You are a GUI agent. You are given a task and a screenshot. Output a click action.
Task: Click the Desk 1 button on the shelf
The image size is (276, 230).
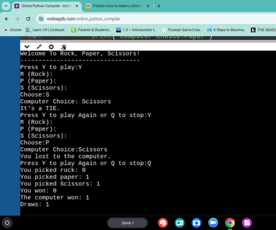tap(127, 223)
